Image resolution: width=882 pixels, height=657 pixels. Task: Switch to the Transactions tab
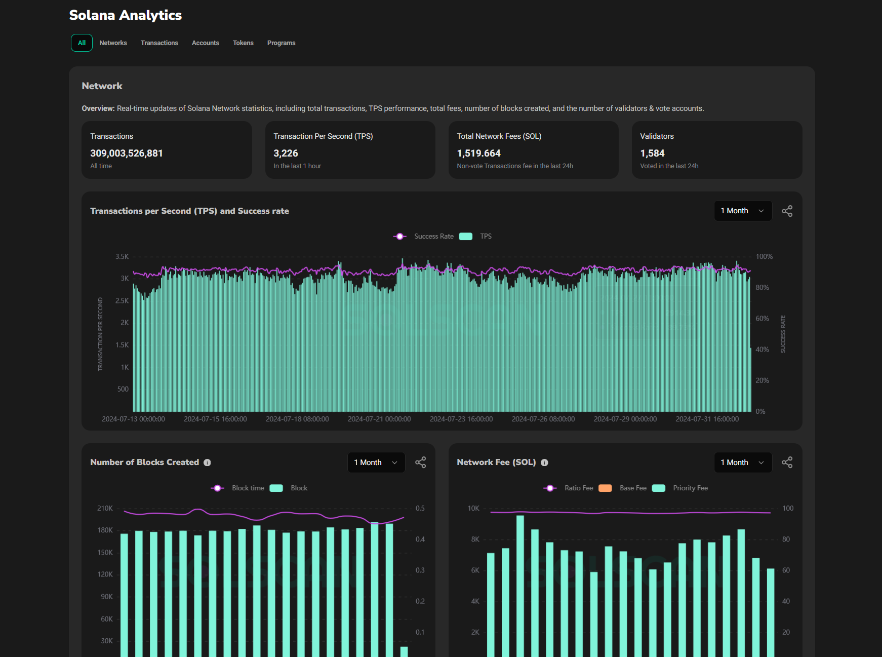[x=159, y=43]
